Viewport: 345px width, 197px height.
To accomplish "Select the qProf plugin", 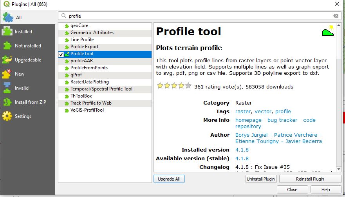I will click(x=105, y=75).
